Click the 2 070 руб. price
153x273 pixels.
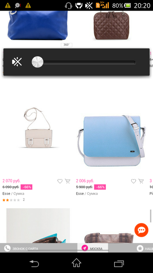(x=11, y=181)
